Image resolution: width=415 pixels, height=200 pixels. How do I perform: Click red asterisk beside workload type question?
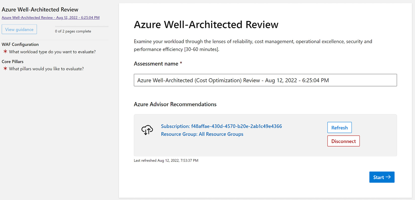click(x=5, y=52)
